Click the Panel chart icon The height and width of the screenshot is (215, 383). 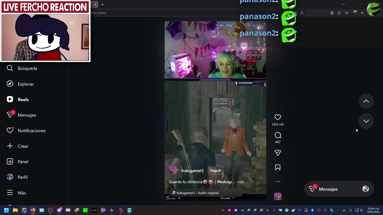[x=10, y=162]
